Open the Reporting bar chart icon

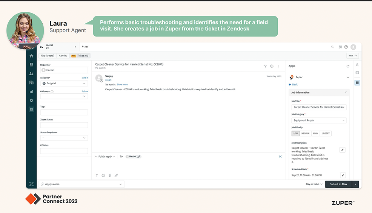click(31, 91)
